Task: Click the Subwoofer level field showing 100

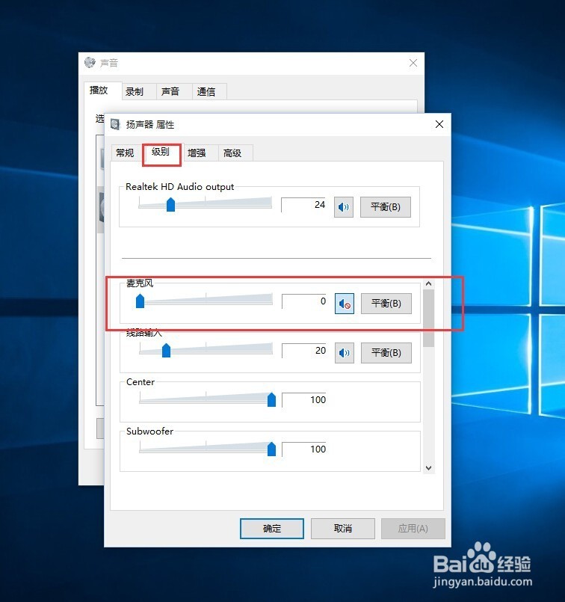Action: tap(305, 449)
